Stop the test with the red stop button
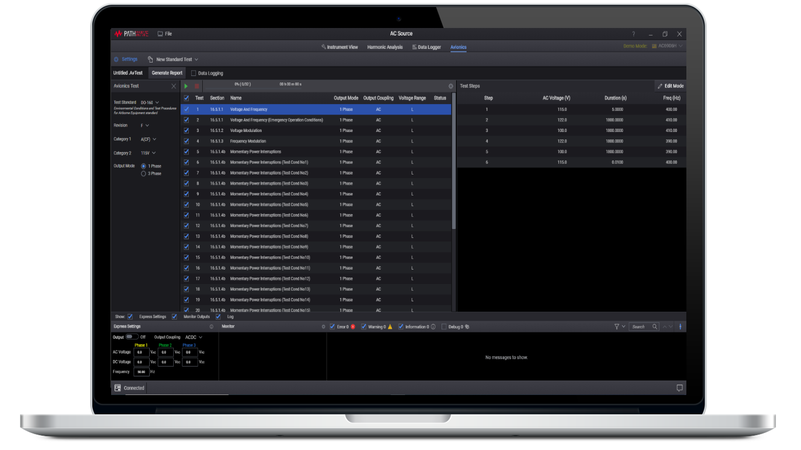The image size is (801, 450). (x=197, y=86)
